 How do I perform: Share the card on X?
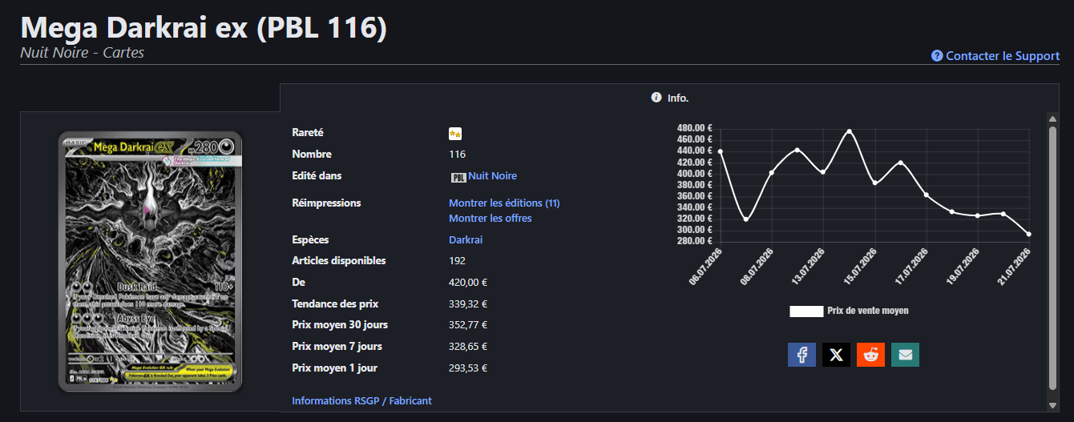coord(836,355)
